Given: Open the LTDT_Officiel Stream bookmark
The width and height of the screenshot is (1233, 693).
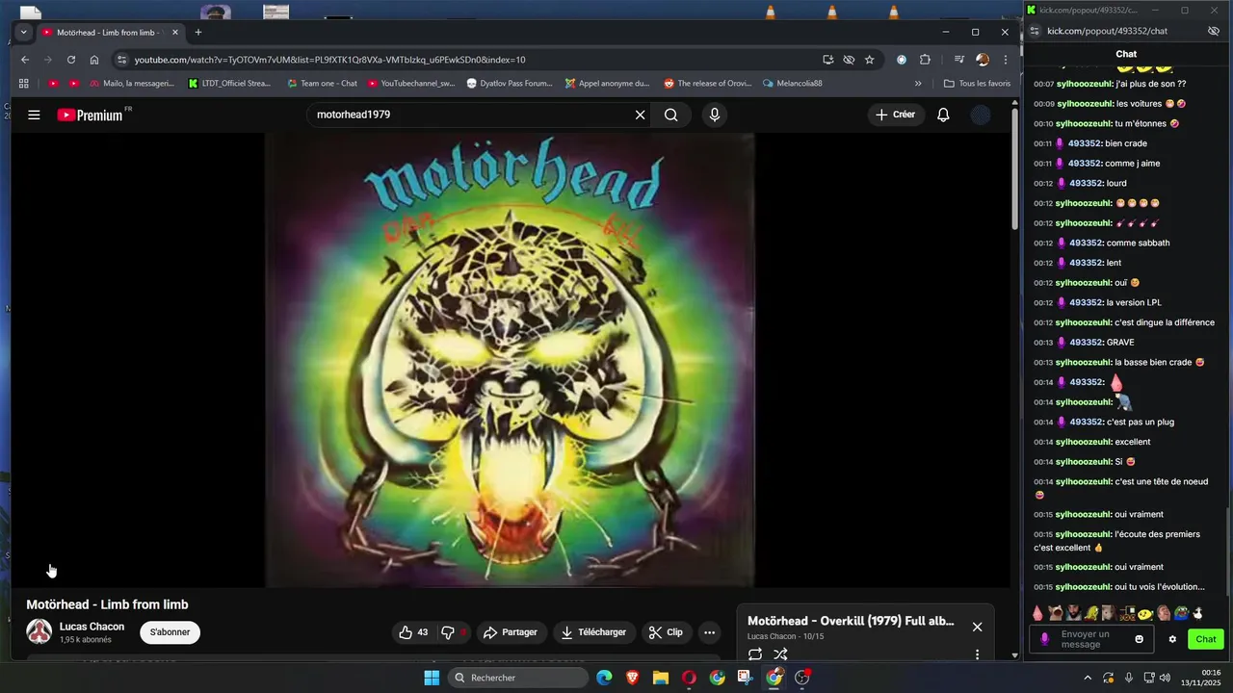Looking at the screenshot, I should (230, 84).
